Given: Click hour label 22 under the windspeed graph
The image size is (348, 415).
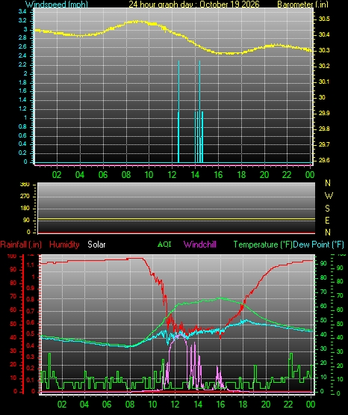Looking at the screenshot, I should pos(287,175).
